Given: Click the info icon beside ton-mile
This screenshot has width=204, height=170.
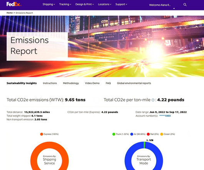Looking at the screenshot, I should point(153,100).
